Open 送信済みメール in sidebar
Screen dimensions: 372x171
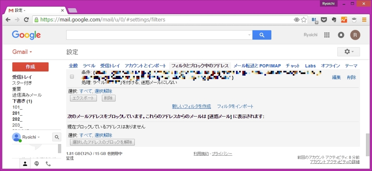[x=27, y=95]
